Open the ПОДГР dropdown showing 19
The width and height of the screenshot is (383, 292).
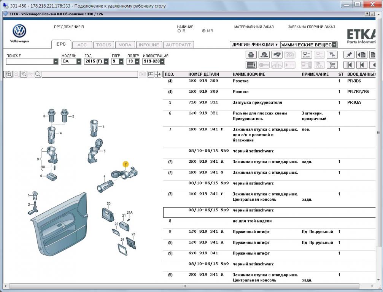pyautogui.click(x=137, y=61)
